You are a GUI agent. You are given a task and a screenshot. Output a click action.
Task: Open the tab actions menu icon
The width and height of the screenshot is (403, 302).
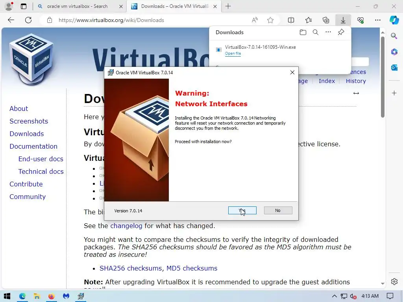click(x=23, y=6)
